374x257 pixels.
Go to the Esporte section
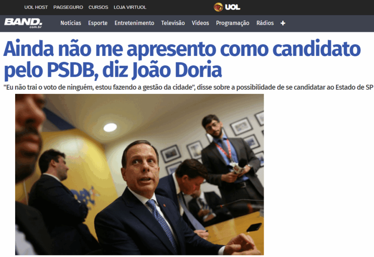[98, 23]
